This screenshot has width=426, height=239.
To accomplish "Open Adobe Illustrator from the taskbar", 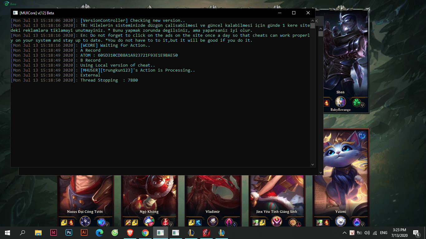I will tap(84, 232).
